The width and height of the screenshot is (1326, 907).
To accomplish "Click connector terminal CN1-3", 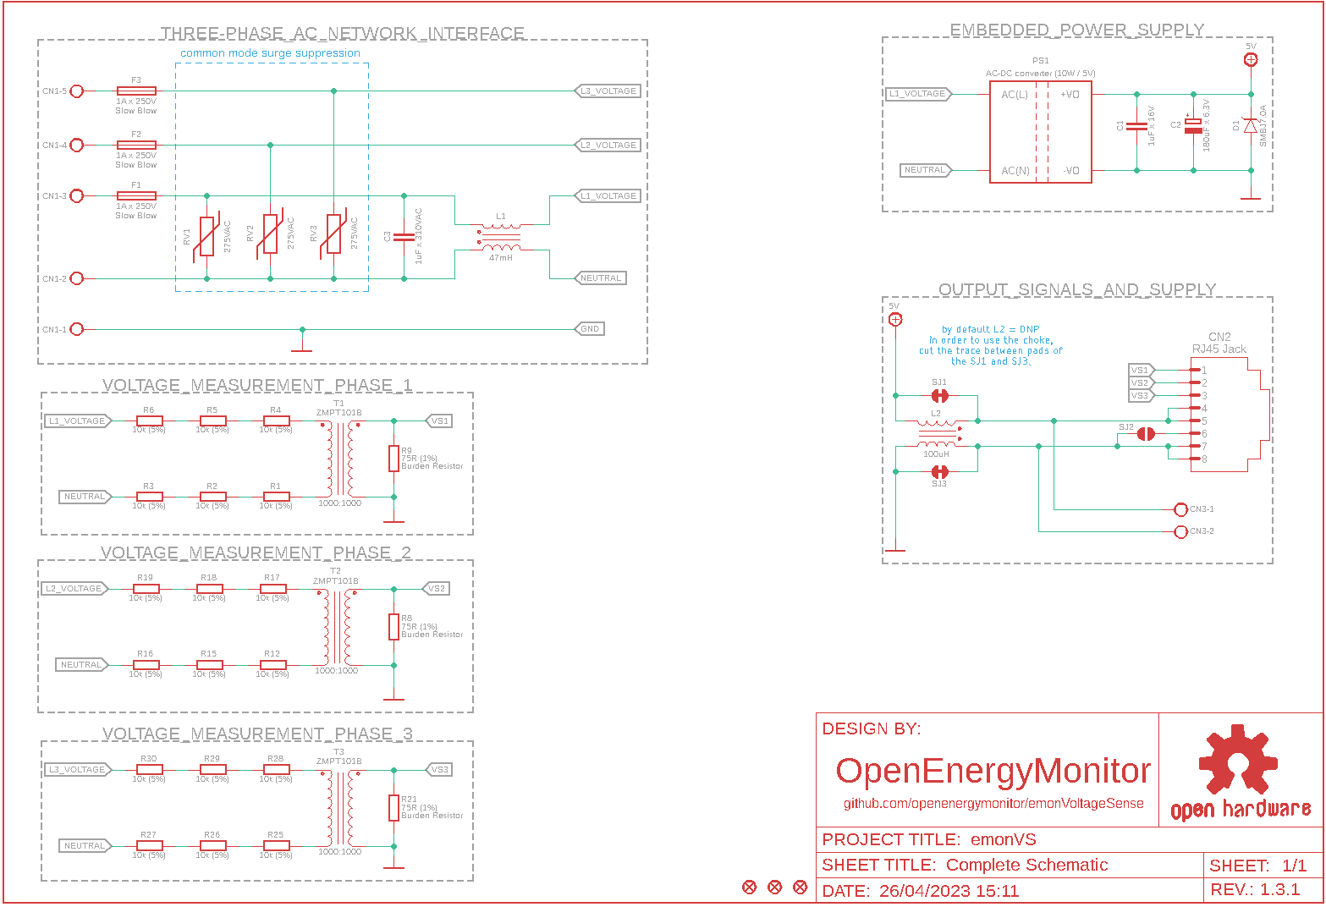I will click(76, 195).
